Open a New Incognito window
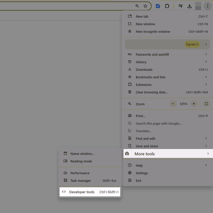 [167, 31]
